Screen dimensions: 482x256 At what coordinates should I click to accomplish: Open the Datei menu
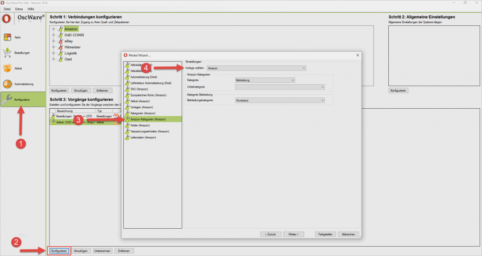tap(7, 9)
